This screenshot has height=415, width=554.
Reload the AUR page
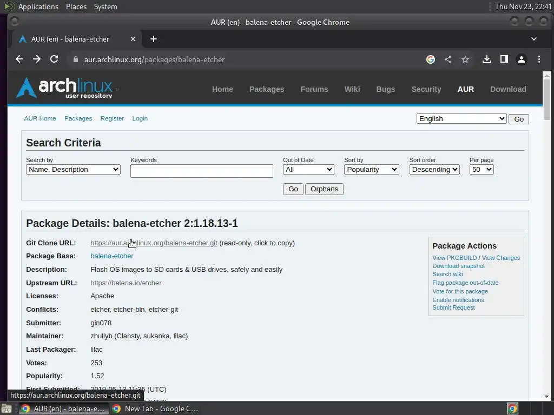point(54,59)
